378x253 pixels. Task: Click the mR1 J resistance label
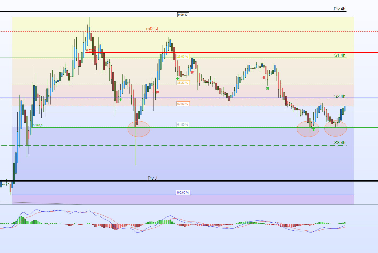click(152, 29)
